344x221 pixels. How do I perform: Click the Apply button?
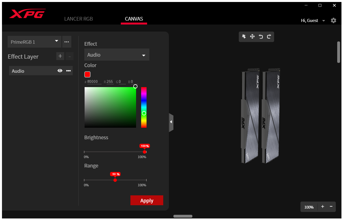[x=147, y=200]
